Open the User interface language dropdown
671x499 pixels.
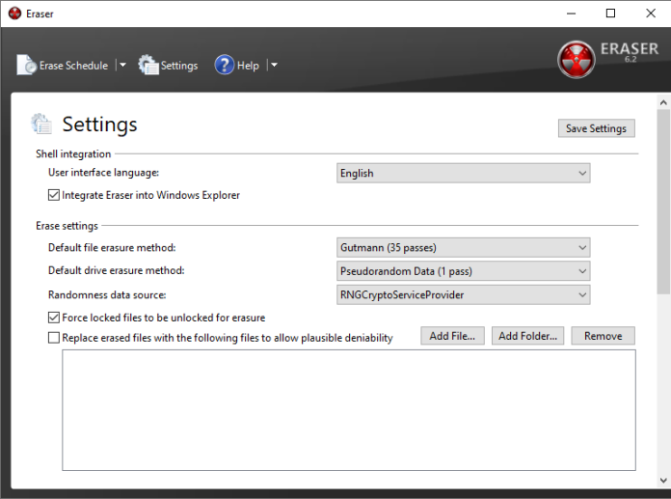(463, 173)
